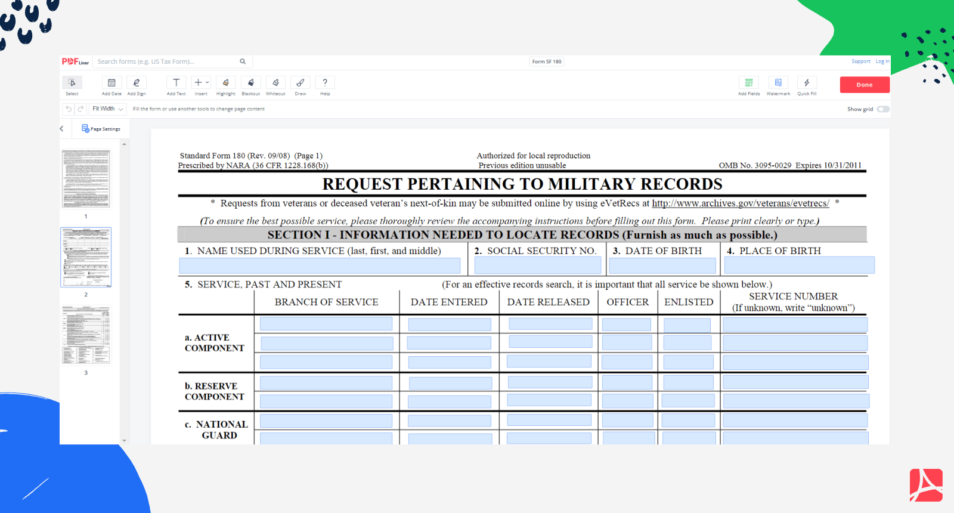Pick the Highlight tool
Image resolution: width=954 pixels, height=513 pixels.
[226, 83]
